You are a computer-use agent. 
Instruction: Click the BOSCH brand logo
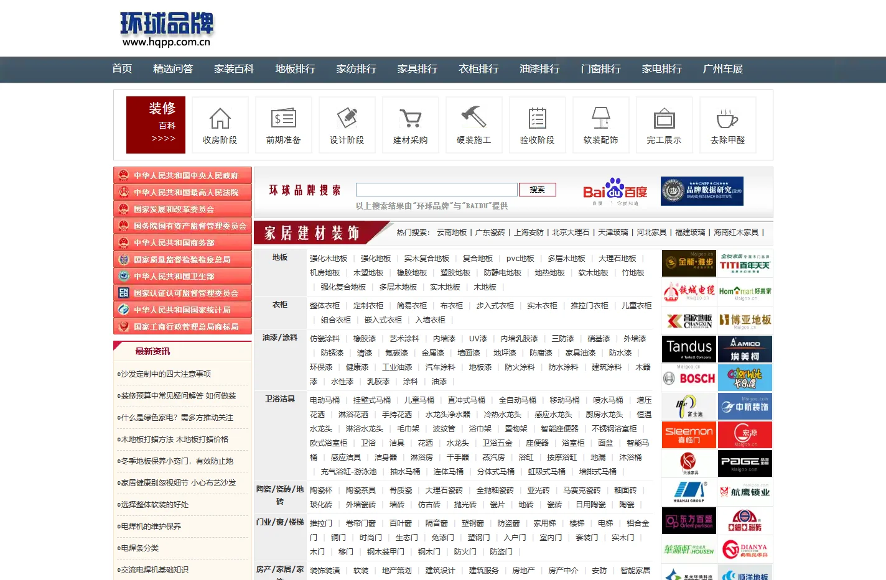(689, 378)
